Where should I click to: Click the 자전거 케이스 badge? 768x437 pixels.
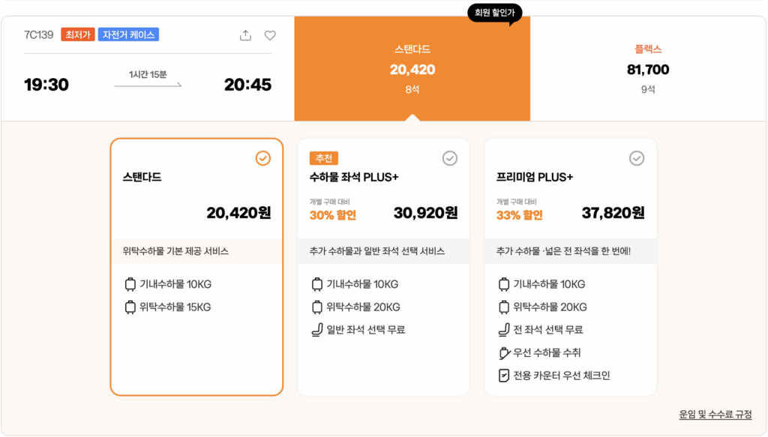pos(128,34)
